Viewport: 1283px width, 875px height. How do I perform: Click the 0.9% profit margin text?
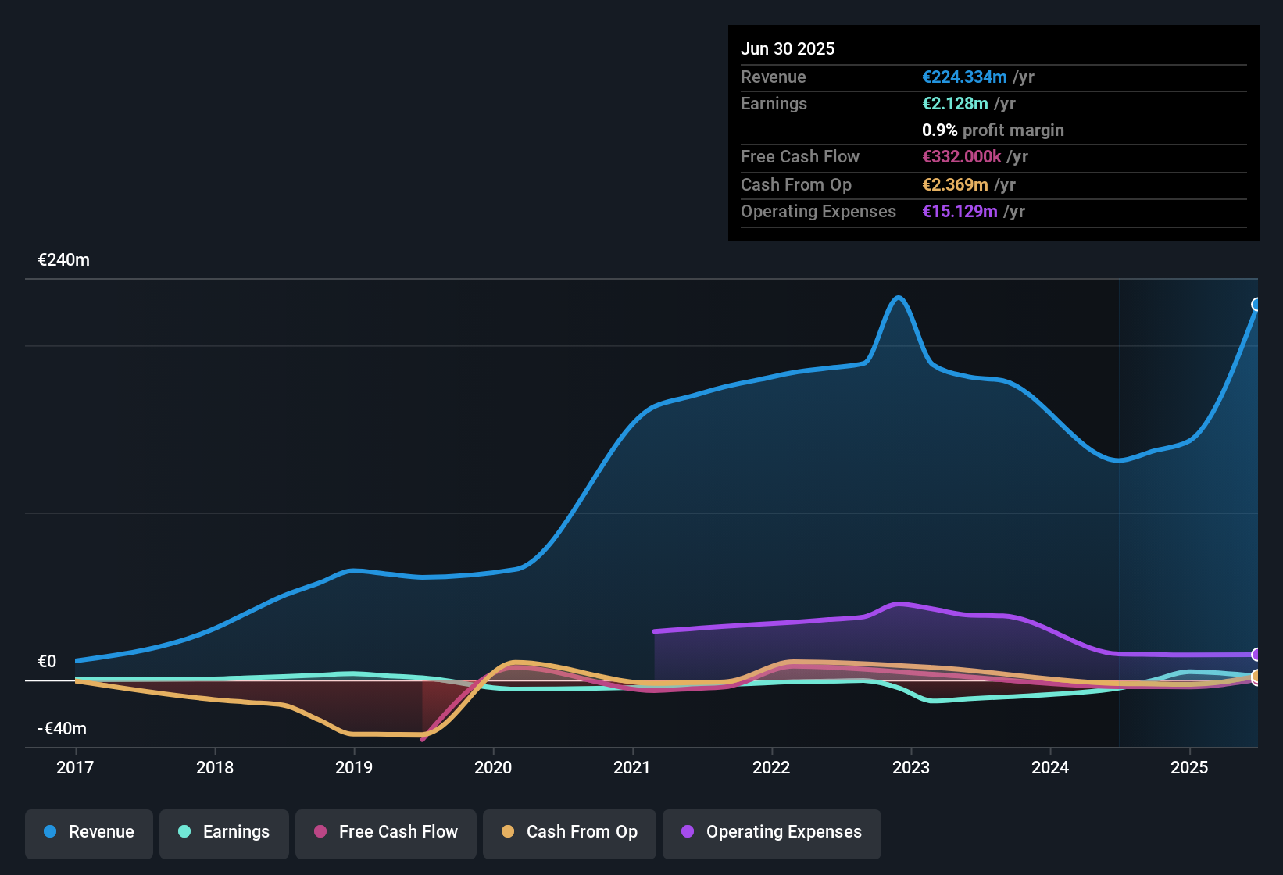(x=992, y=130)
